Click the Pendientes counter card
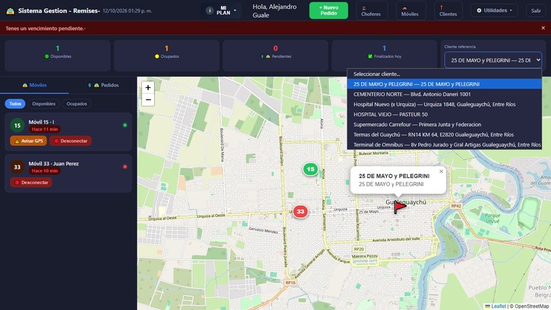The width and height of the screenshot is (551, 310). 275,56
